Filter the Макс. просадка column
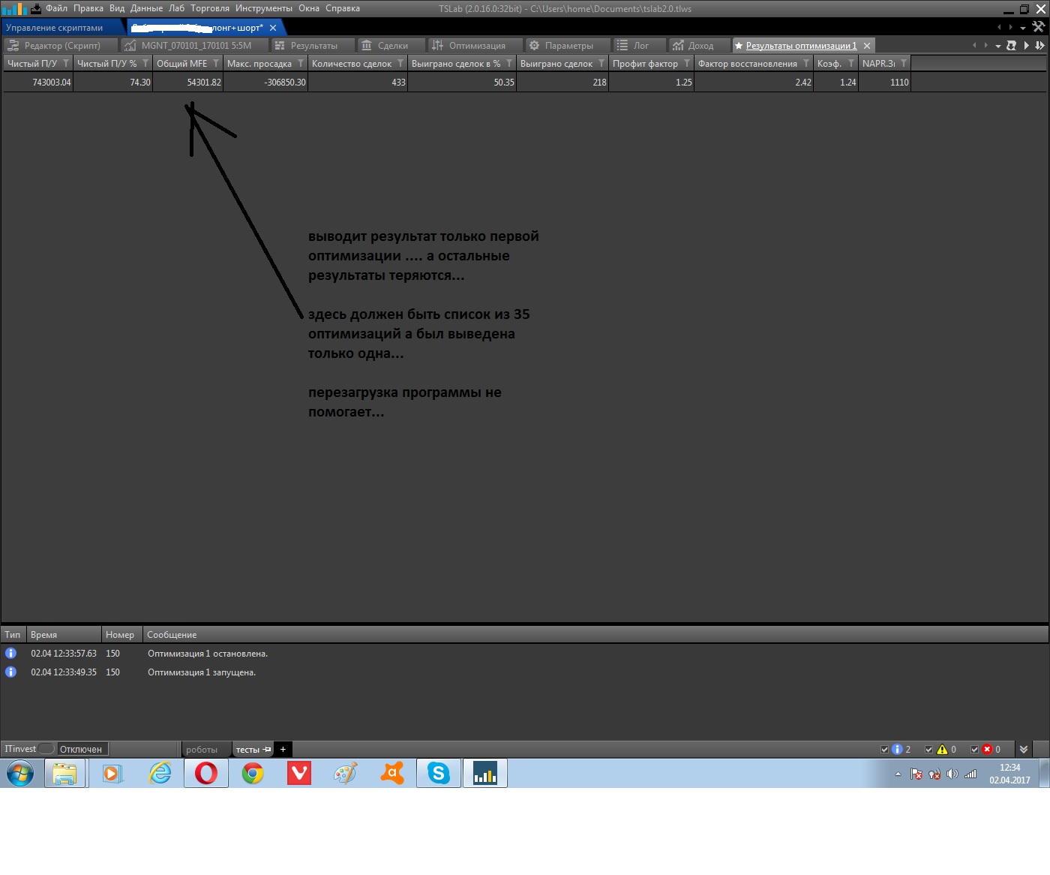The width and height of the screenshot is (1050, 875). pos(301,64)
